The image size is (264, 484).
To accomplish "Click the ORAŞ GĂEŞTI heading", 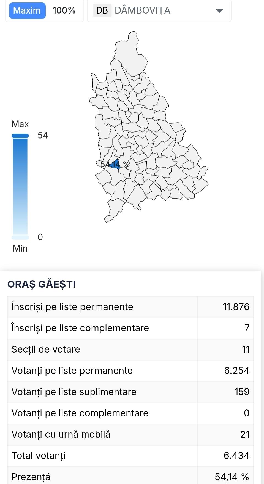I will point(42,284).
